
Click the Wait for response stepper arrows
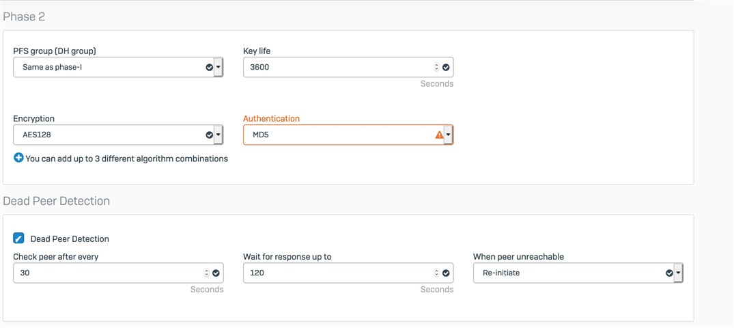point(437,273)
